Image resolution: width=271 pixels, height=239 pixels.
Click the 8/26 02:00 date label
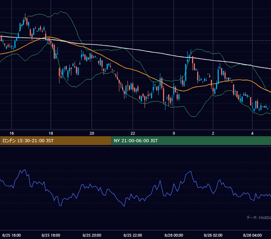[x=213, y=235]
